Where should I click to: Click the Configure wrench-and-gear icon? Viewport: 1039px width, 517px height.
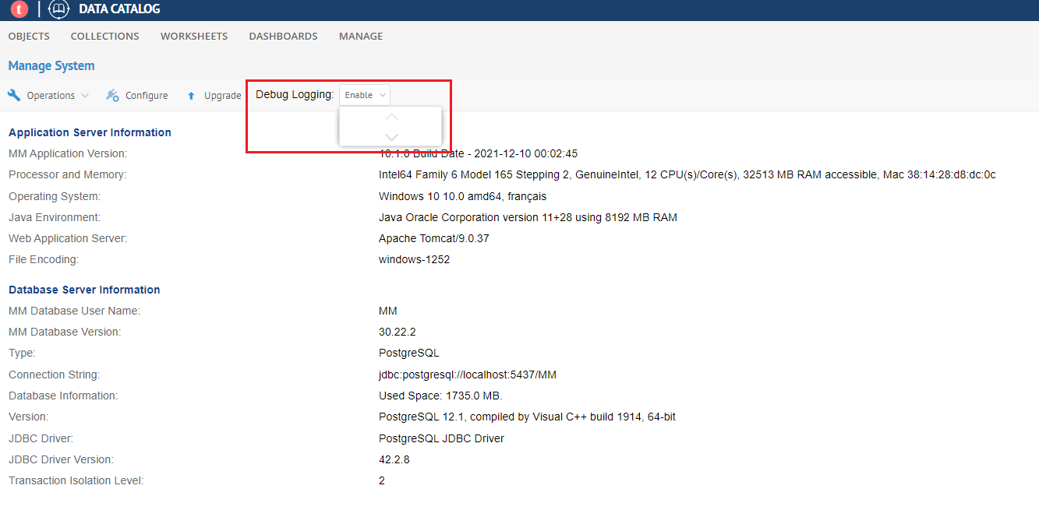tap(111, 94)
